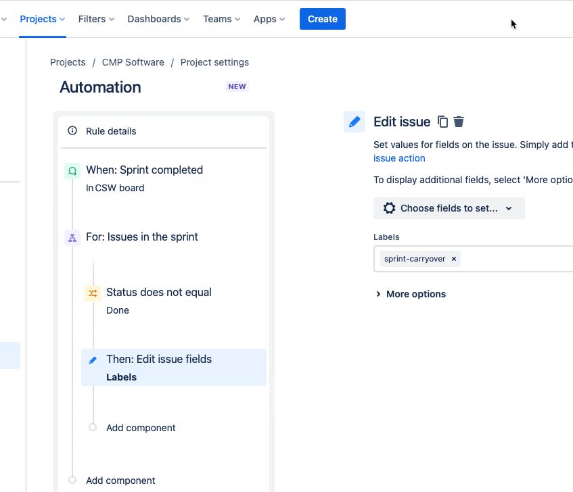Click the Apps menu chevron arrow

pyautogui.click(x=282, y=20)
